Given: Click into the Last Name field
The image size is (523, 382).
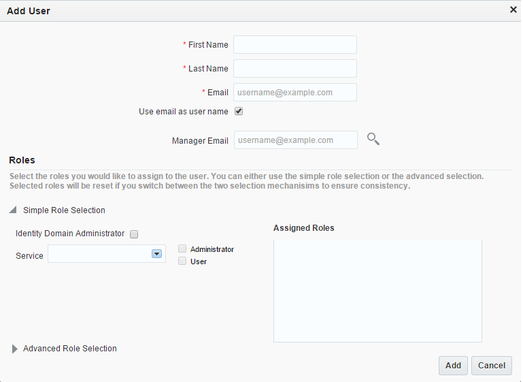Looking at the screenshot, I should click(294, 69).
